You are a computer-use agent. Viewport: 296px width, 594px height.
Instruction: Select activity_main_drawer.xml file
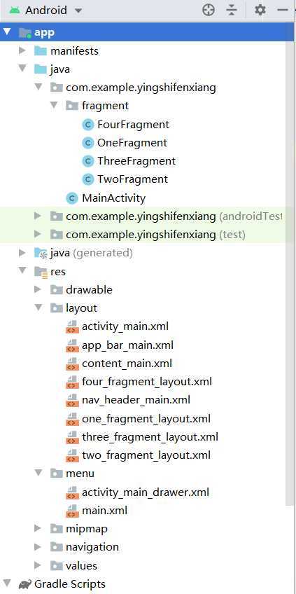[x=146, y=492]
